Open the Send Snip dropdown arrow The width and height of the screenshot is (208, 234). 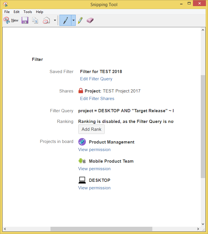[55, 20]
